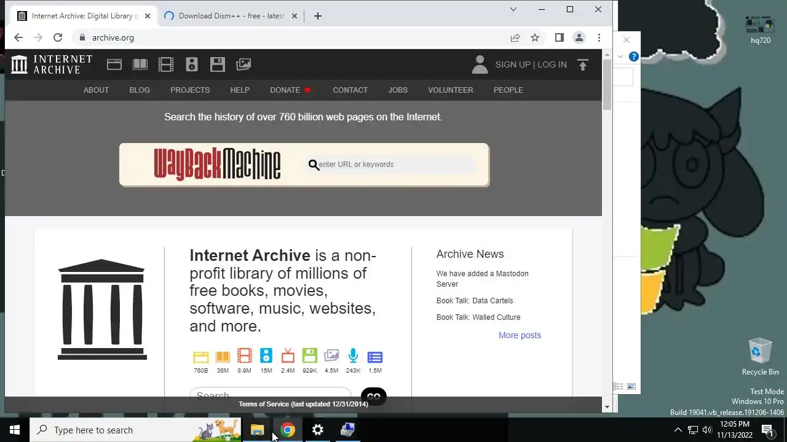The height and width of the screenshot is (442, 787).
Task: Click the user avatar icon near Sign Up
Action: tap(480, 64)
